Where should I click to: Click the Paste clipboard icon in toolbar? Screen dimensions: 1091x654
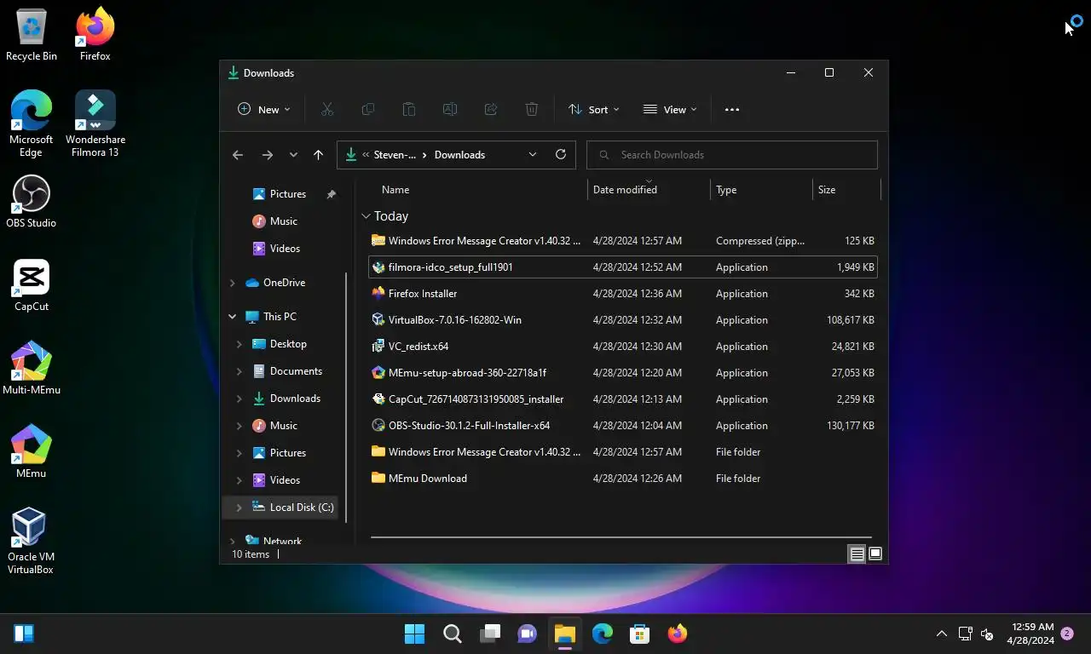tap(409, 109)
